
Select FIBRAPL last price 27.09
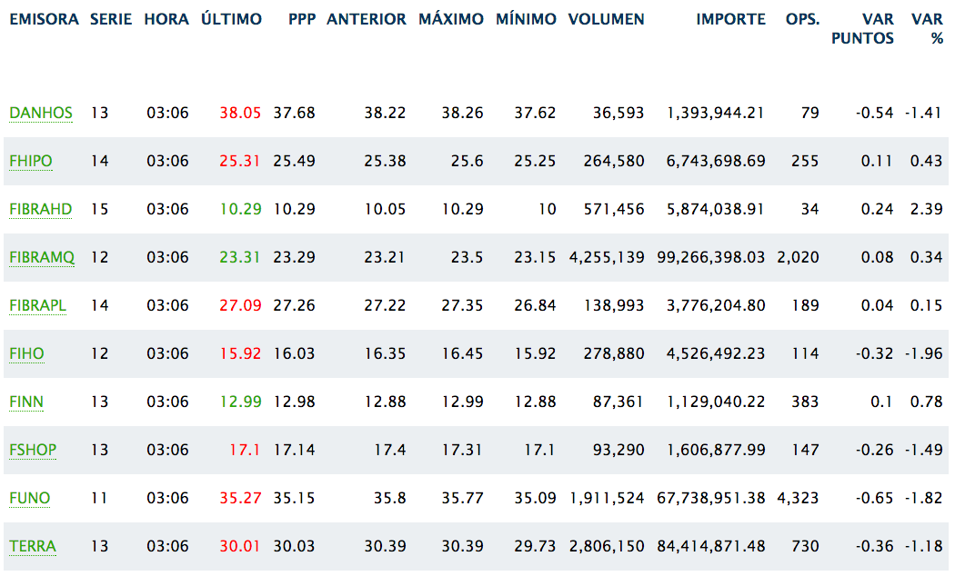click(x=240, y=305)
